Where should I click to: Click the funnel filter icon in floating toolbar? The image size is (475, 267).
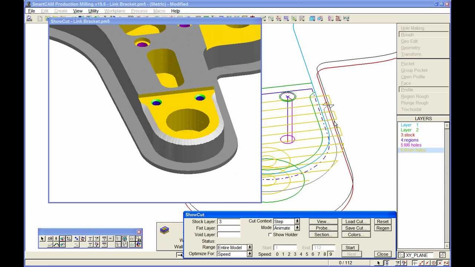pos(96,244)
